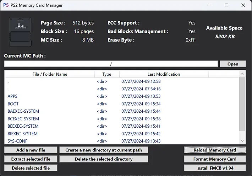Select the BOOT folder row
The image size is (252, 176).
[x=122, y=104]
